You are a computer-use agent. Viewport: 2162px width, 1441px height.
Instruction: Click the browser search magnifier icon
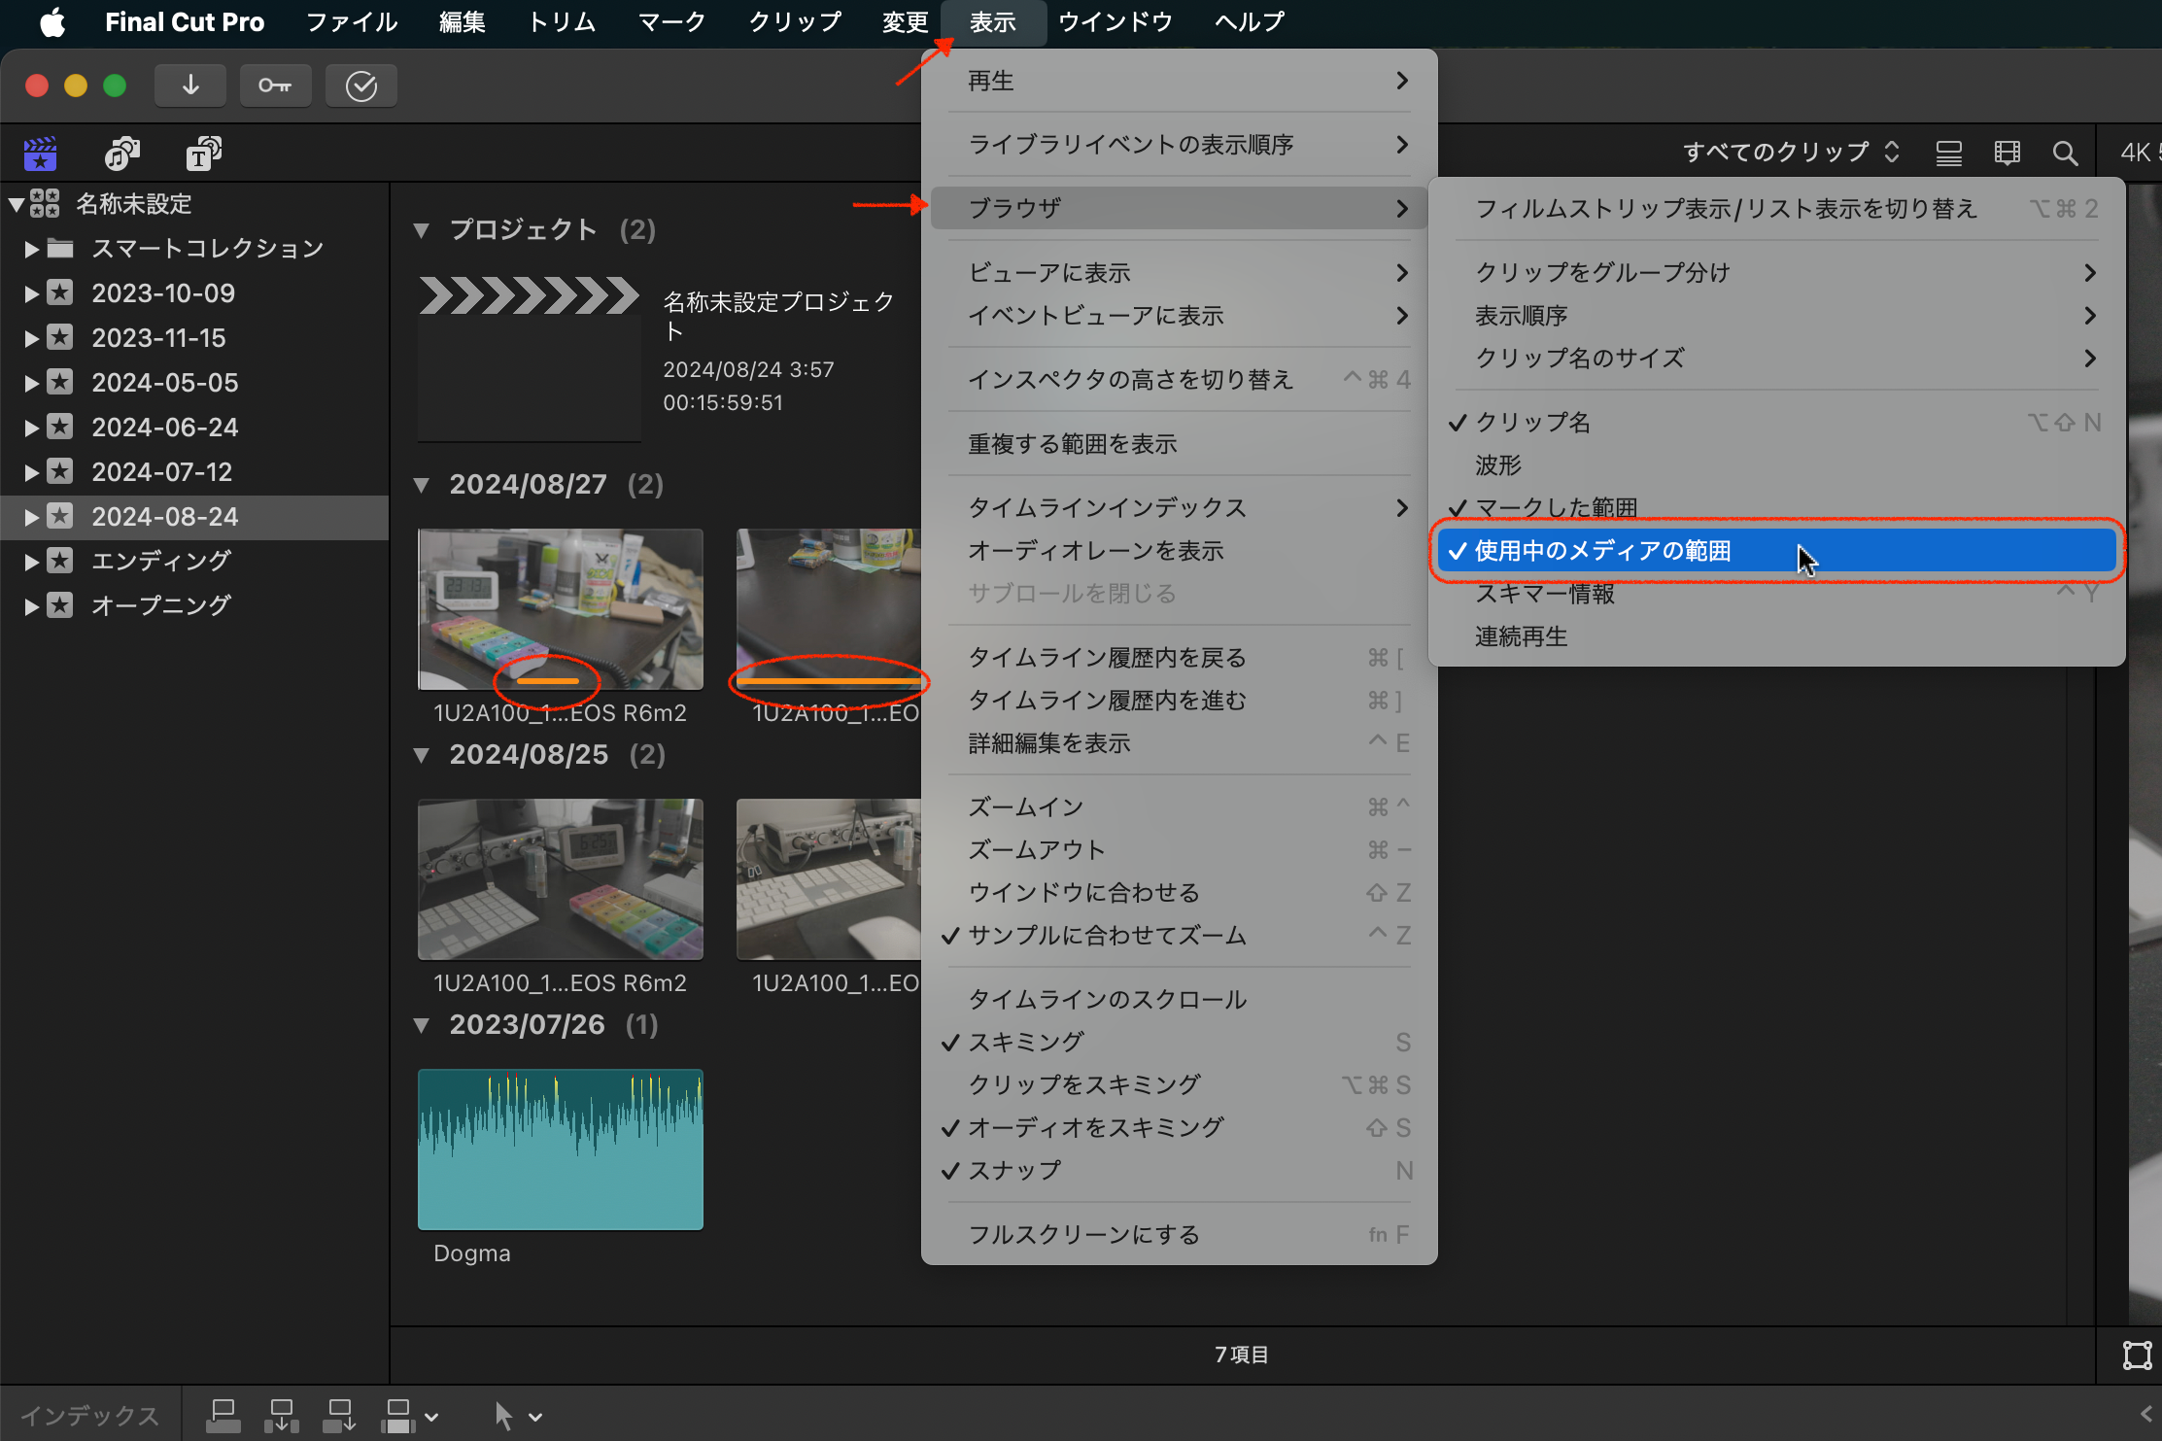[x=2065, y=153]
